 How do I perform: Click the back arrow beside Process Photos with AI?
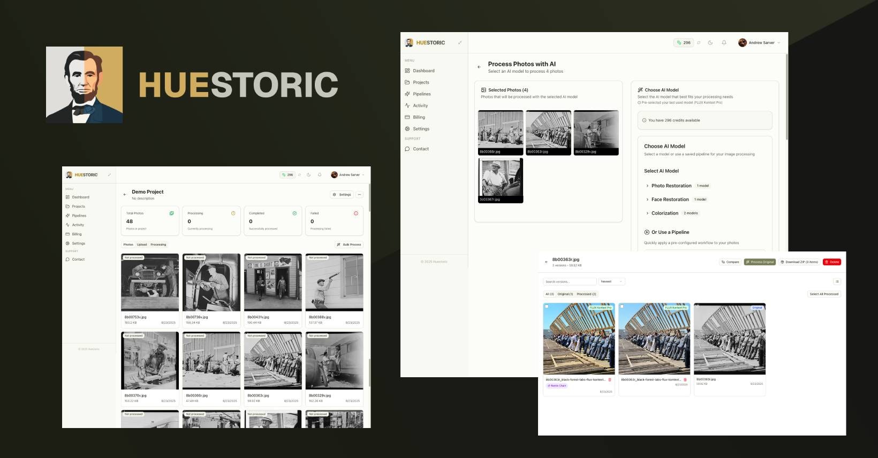coord(479,67)
